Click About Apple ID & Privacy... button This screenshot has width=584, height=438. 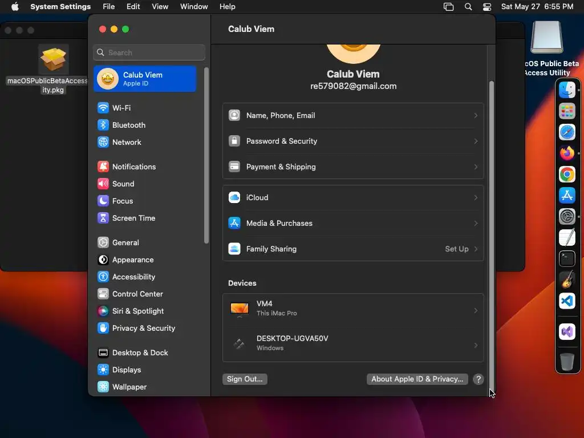coord(417,379)
